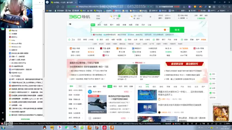Expand dropdown arrow under 切换少年版
The height and width of the screenshot is (130, 232).
coord(187,18)
